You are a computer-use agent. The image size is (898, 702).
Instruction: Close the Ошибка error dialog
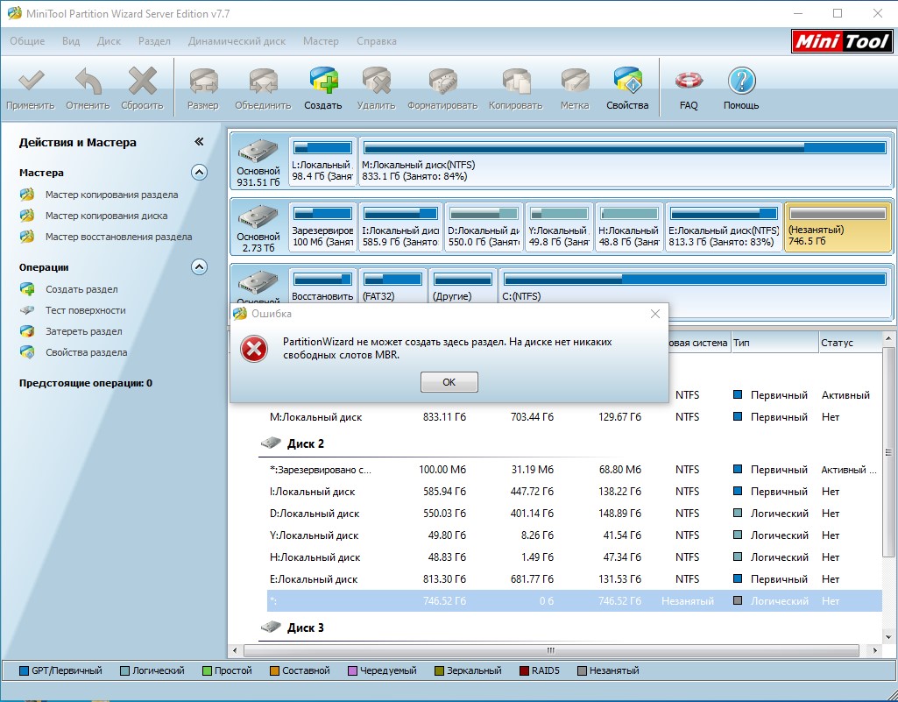(655, 314)
